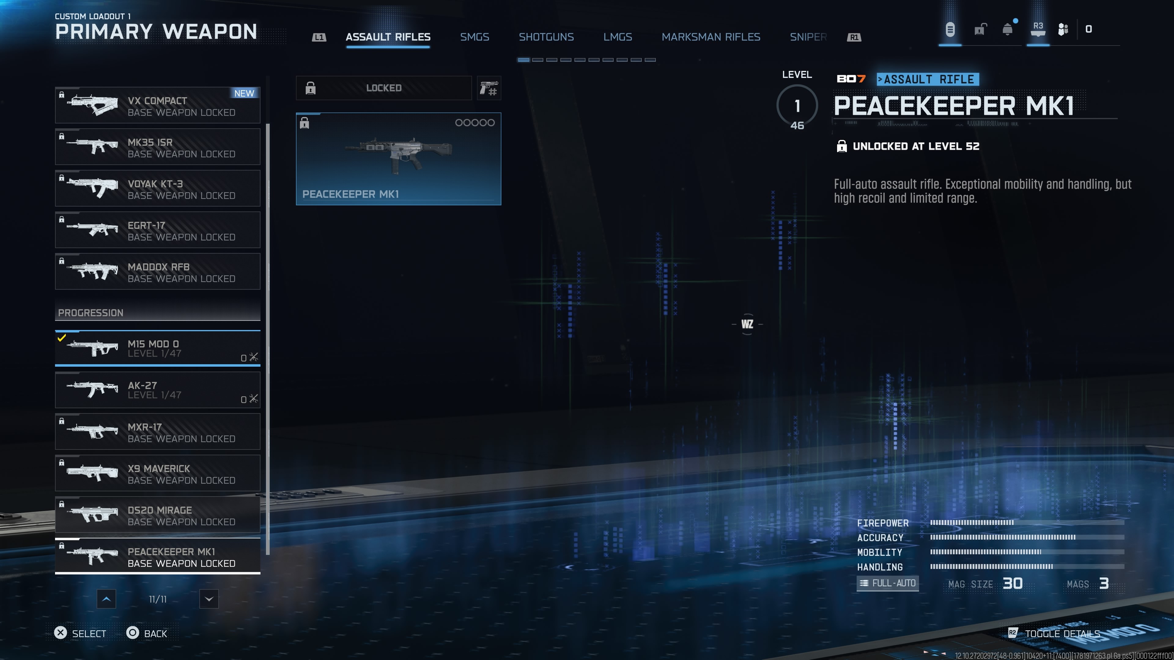This screenshot has height=660, width=1174.
Task: Select the Peacekeeper MK1 weapon card
Action: [x=398, y=159]
